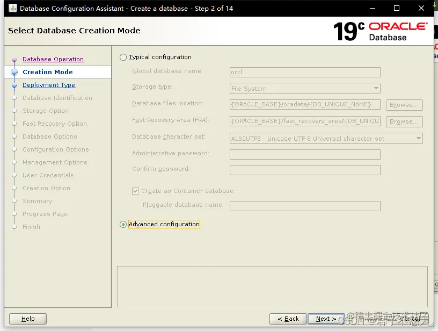
Task: Click the message area text box
Action: [272, 287]
